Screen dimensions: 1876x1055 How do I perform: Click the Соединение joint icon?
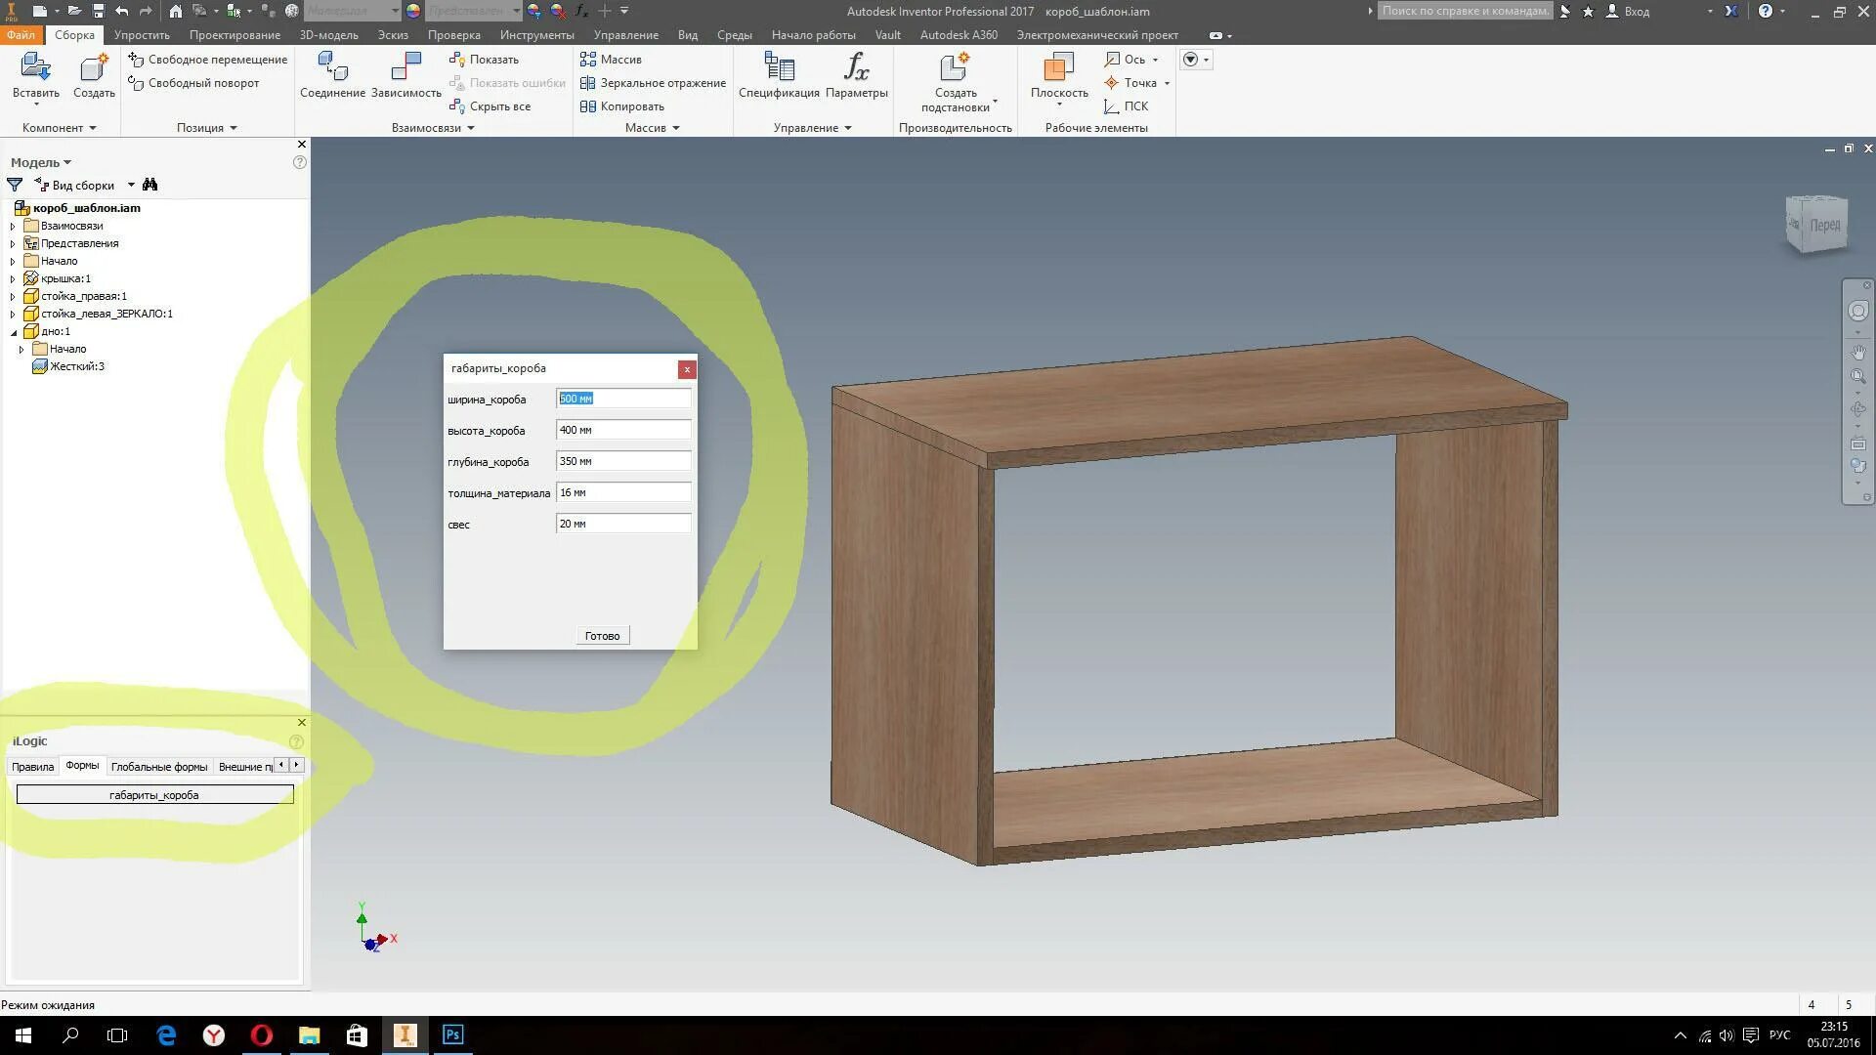click(332, 67)
